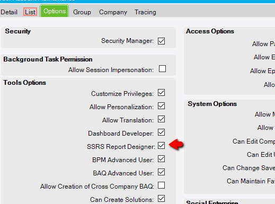This screenshot has width=275, height=204.
Task: Disable Allow Personalization option
Action: click(x=162, y=106)
